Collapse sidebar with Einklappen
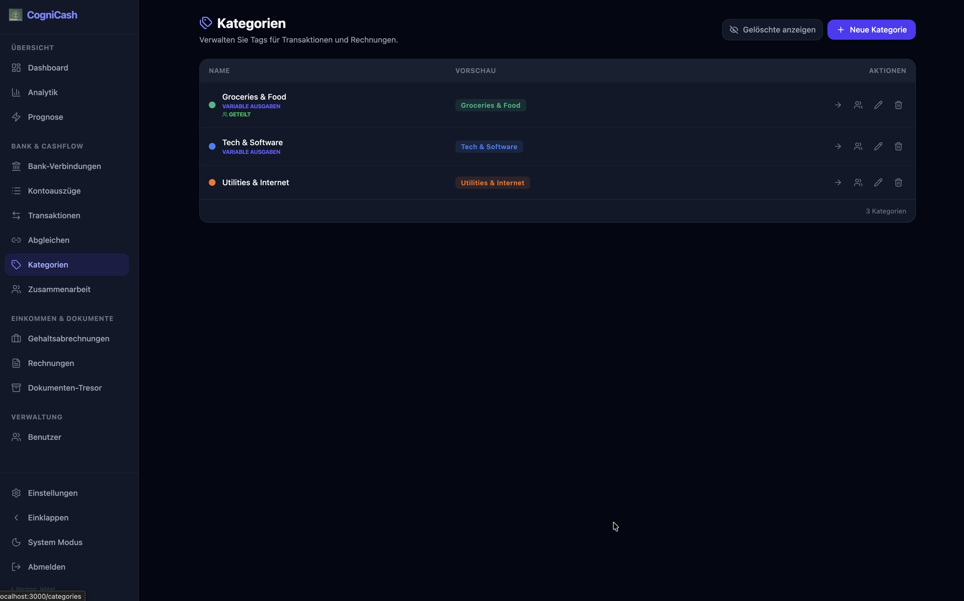 (x=67, y=518)
